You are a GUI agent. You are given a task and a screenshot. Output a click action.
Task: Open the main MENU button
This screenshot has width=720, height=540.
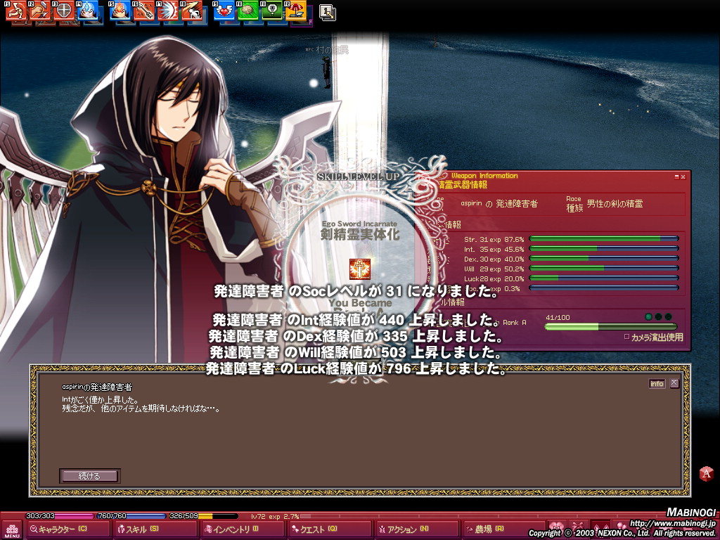12,530
